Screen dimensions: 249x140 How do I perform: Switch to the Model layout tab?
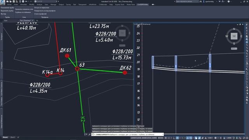pyautogui.click(x=5, y=137)
